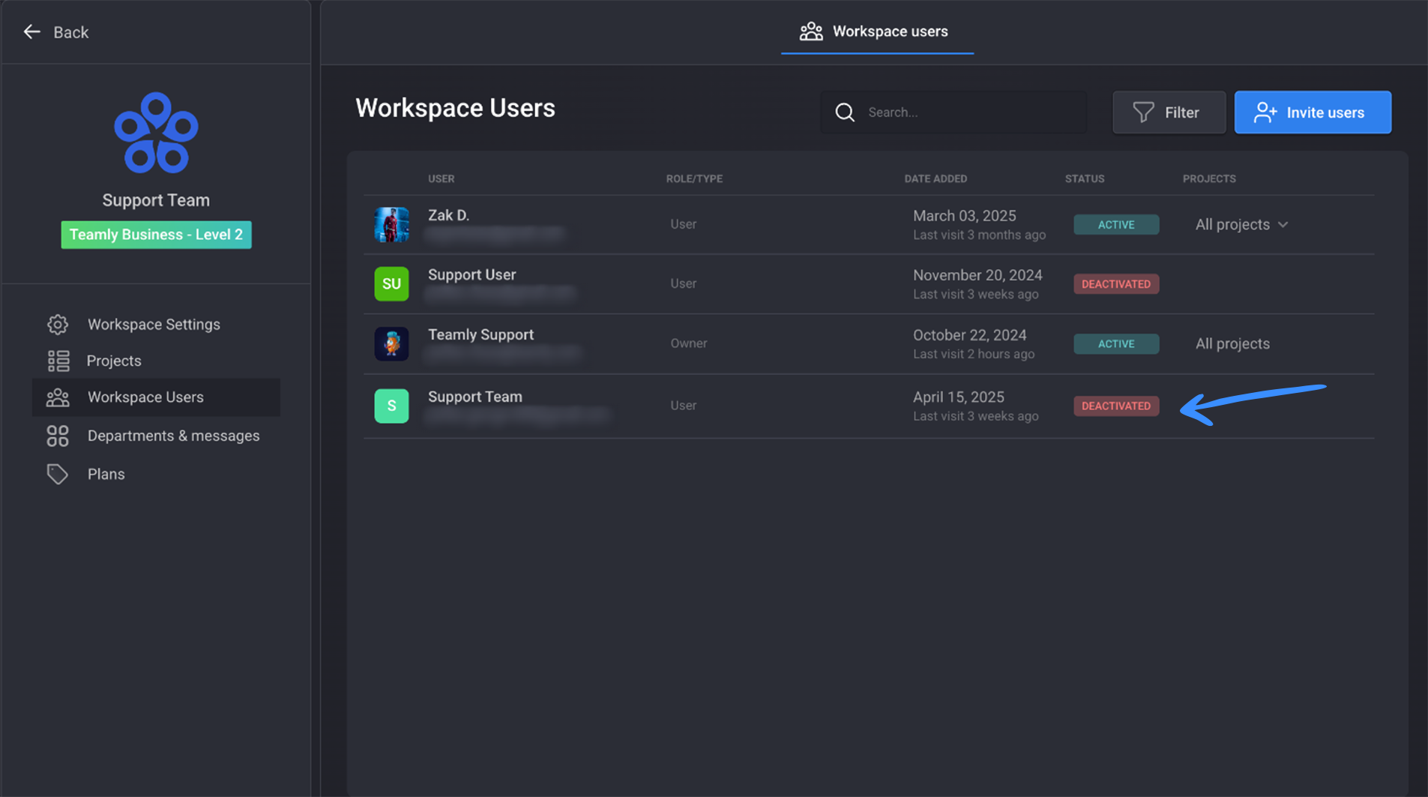The height and width of the screenshot is (797, 1428).
Task: Click the ACTIVE badge for Teamly Support
Action: coord(1116,343)
